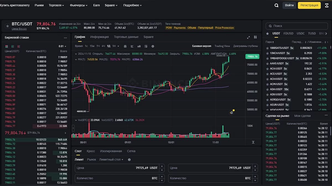Switch to the Торговые данные tab
Viewport: 332px width, 186px height.
point(126,37)
